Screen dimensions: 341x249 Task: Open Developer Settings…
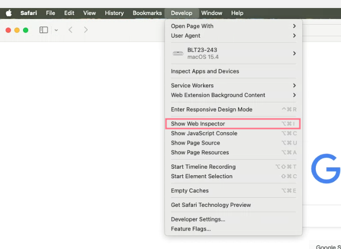(x=198, y=219)
